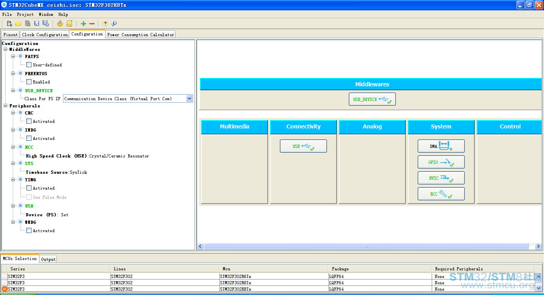Select High Speed Clock (HSE) entry in tree
Viewport: 544px width, 295px height.
[x=87, y=156]
